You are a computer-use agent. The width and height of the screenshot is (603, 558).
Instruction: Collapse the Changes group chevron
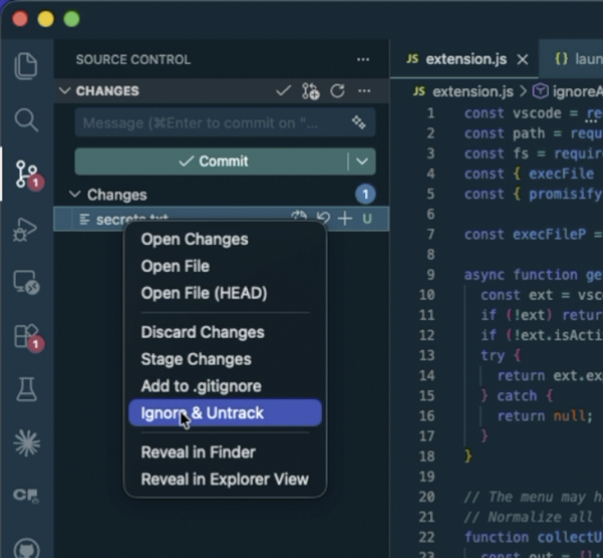(x=74, y=194)
